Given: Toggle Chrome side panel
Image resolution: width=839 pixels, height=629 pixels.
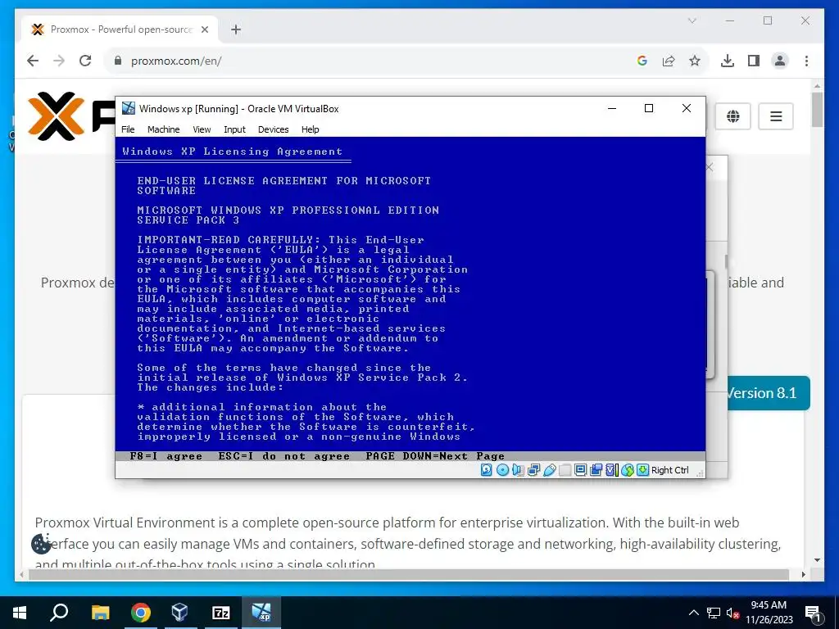Looking at the screenshot, I should (754, 61).
